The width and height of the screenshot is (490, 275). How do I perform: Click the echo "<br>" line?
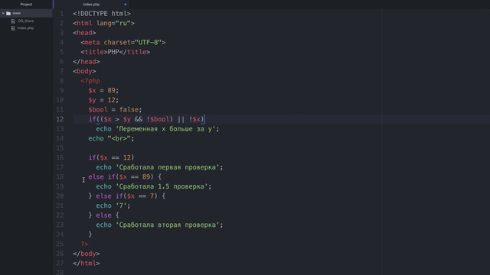click(x=111, y=138)
